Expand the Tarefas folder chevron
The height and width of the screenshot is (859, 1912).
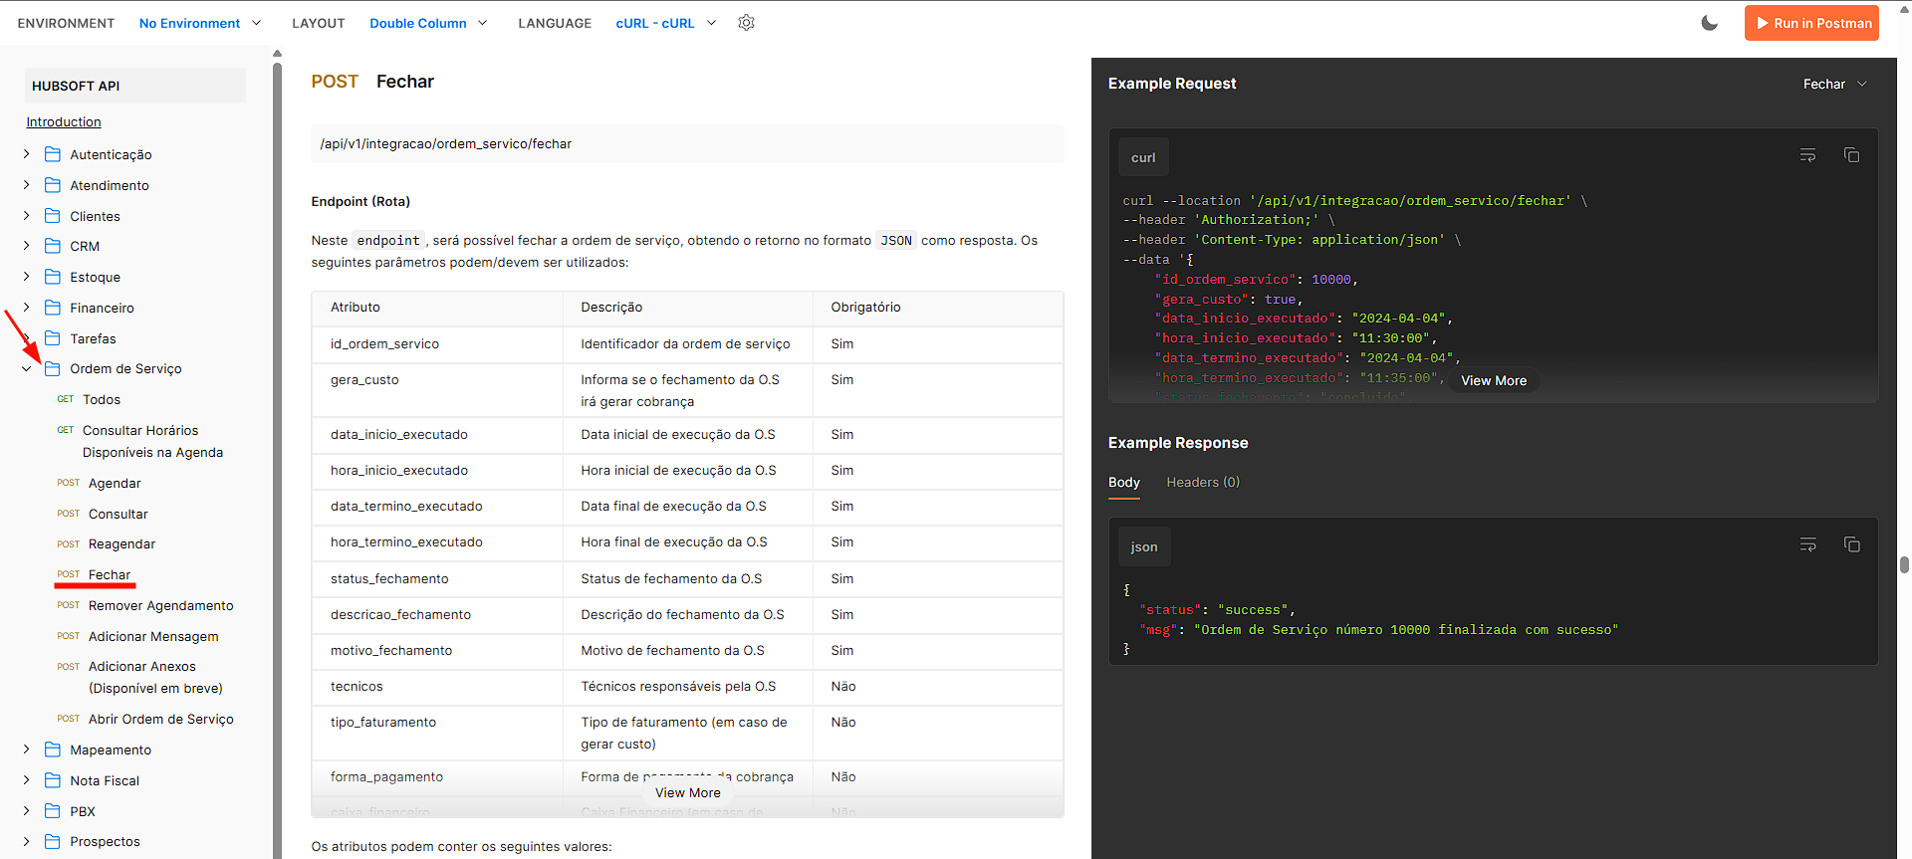(26, 338)
